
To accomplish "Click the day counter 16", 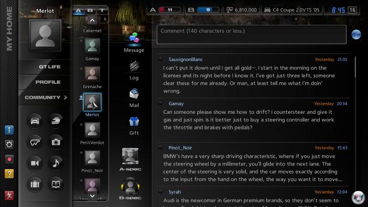I will tap(352, 10).
